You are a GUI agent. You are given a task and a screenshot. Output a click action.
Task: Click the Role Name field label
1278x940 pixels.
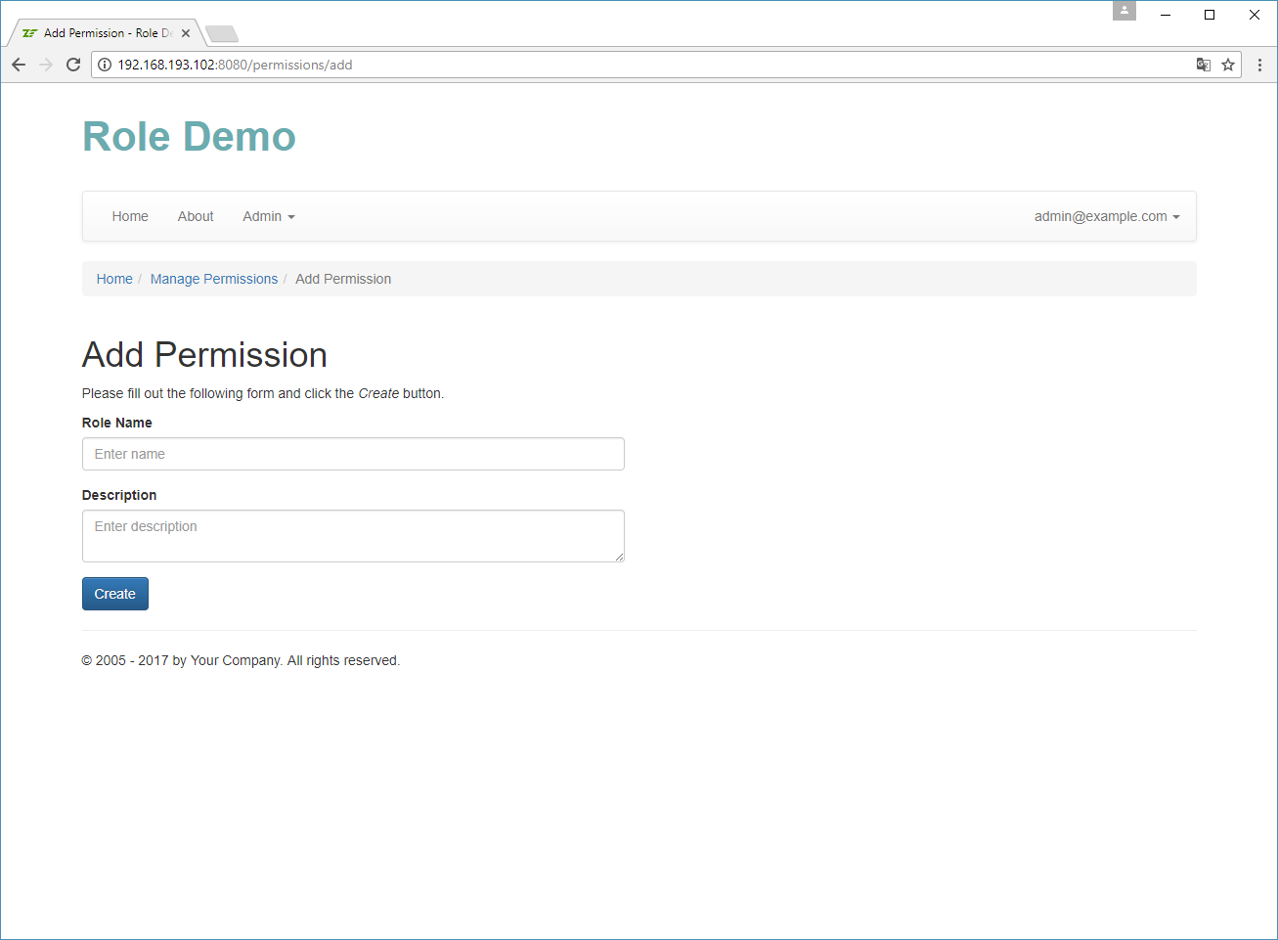click(x=117, y=423)
